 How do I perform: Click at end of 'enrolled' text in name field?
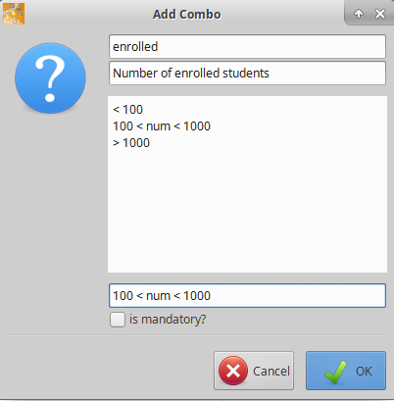pos(159,46)
